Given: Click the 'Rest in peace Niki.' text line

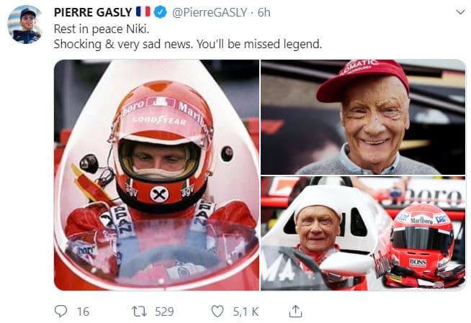Looking at the screenshot, I should (x=102, y=29).
